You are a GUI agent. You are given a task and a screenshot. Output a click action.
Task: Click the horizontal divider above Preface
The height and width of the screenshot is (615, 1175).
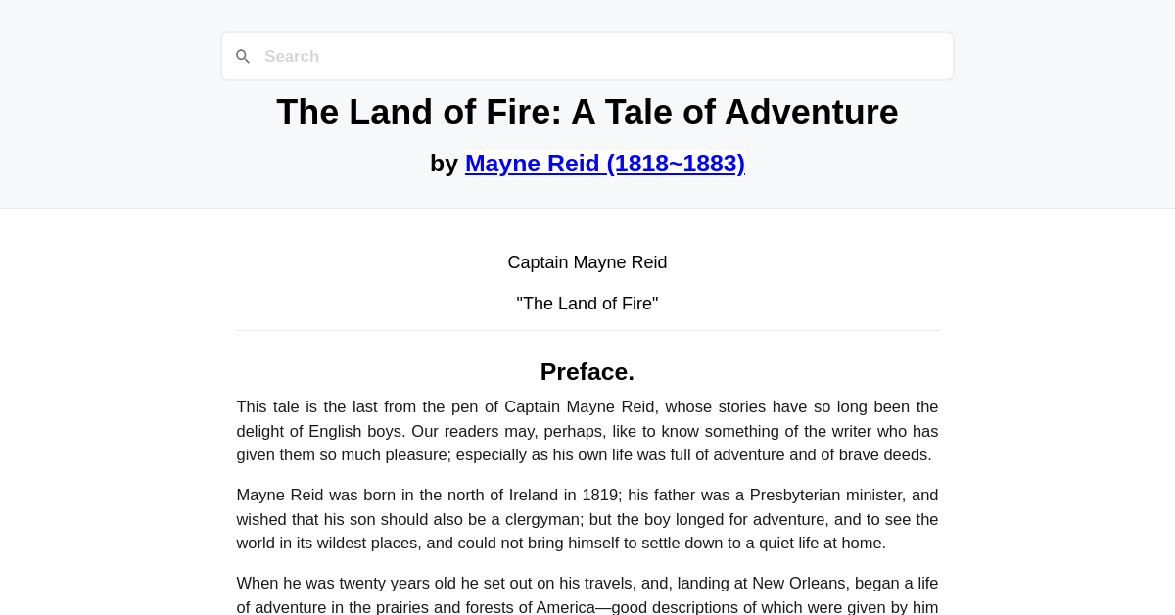[587, 331]
